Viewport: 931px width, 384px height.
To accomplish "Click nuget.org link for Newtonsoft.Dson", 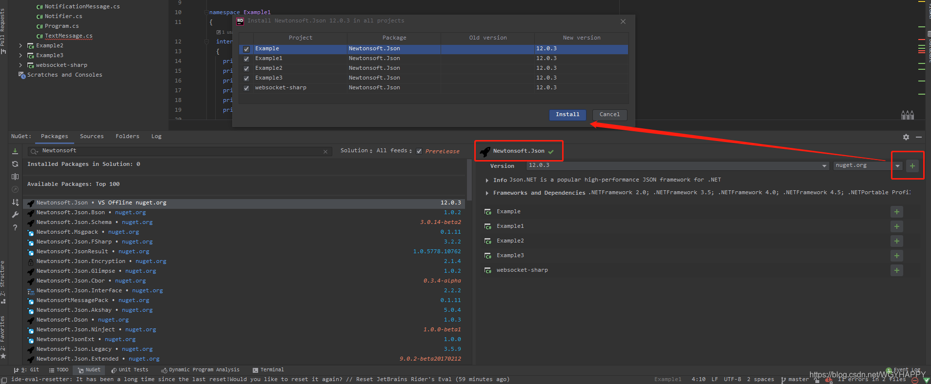I will pyautogui.click(x=113, y=320).
